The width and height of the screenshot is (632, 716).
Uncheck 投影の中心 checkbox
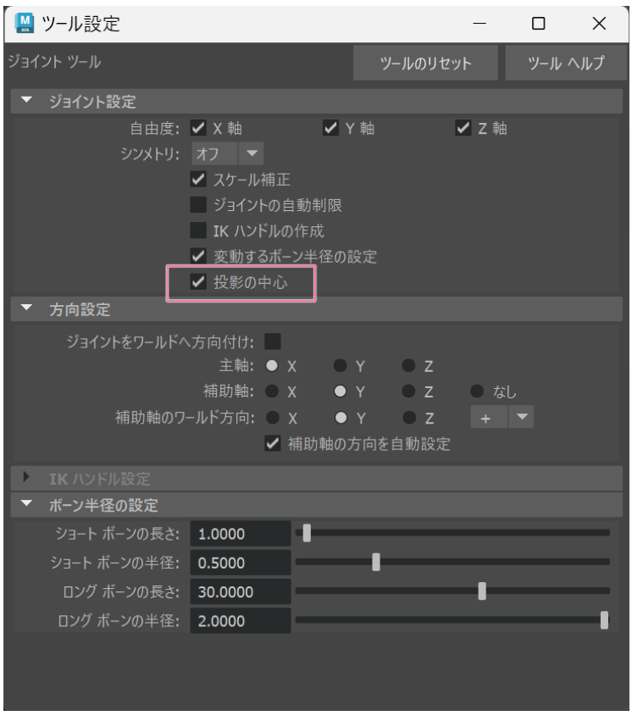(x=199, y=283)
